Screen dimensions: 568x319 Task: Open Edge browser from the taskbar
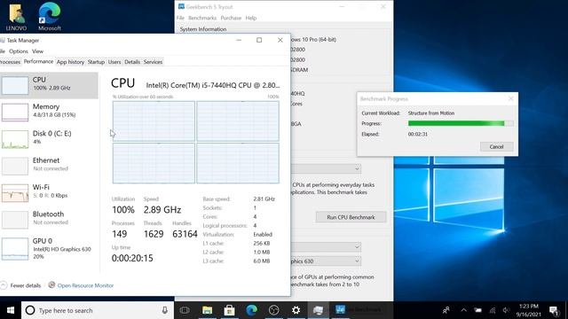(x=251, y=310)
